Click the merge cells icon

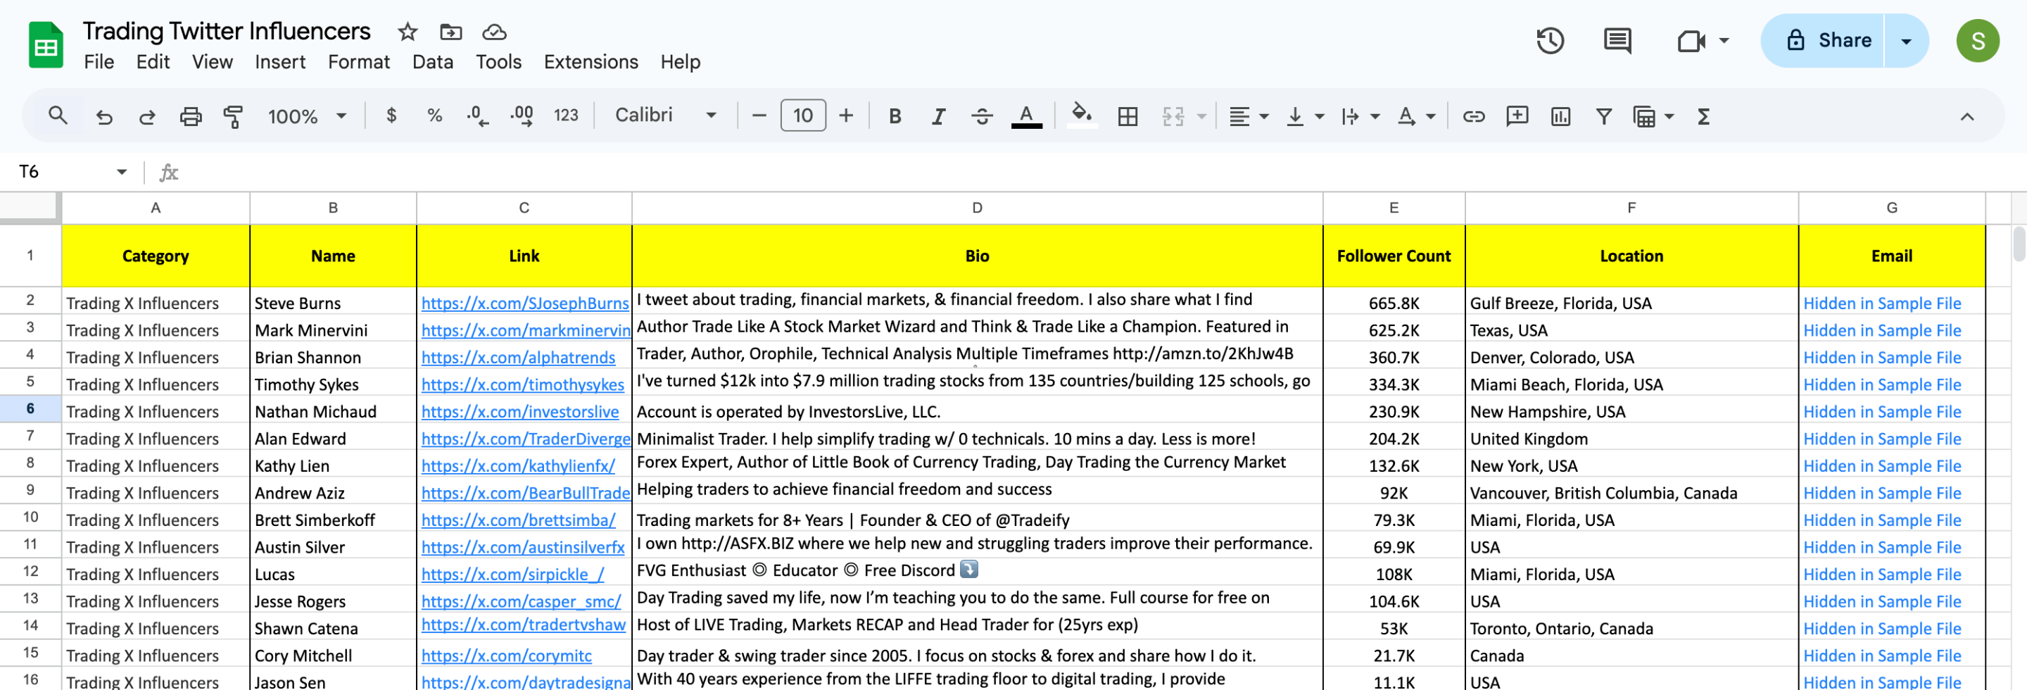click(x=1173, y=116)
